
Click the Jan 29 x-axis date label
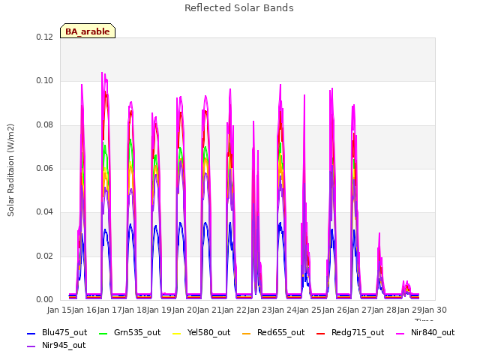point(409,310)
